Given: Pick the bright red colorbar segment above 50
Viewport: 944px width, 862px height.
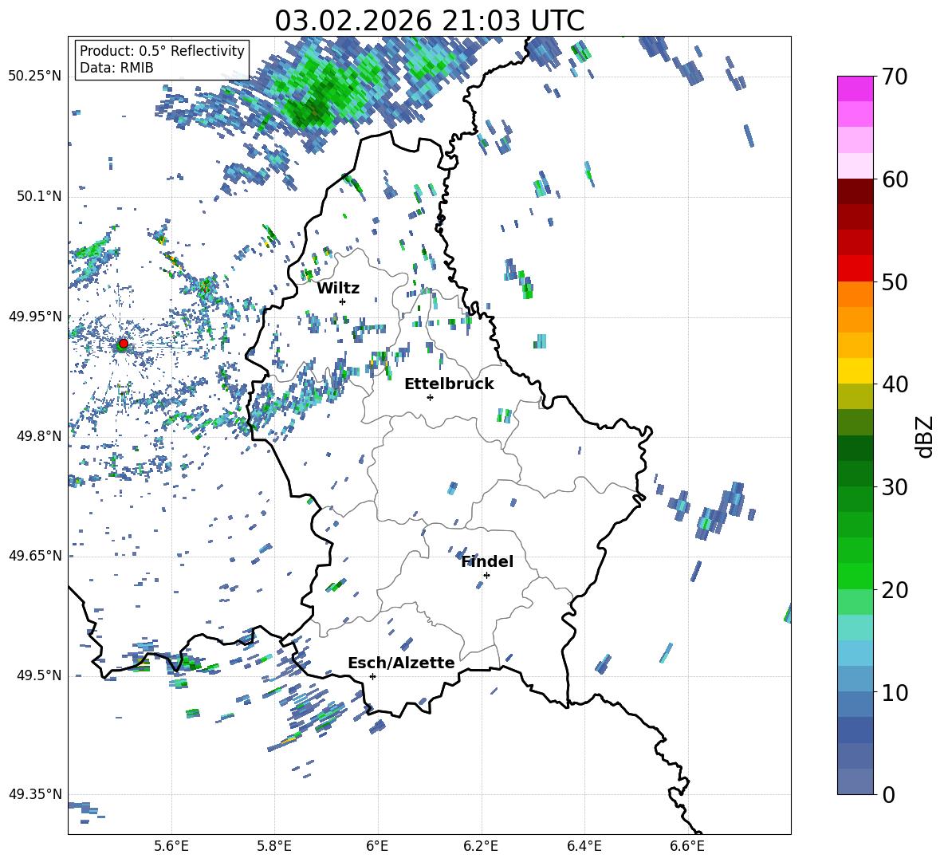Looking at the screenshot, I should (855, 268).
